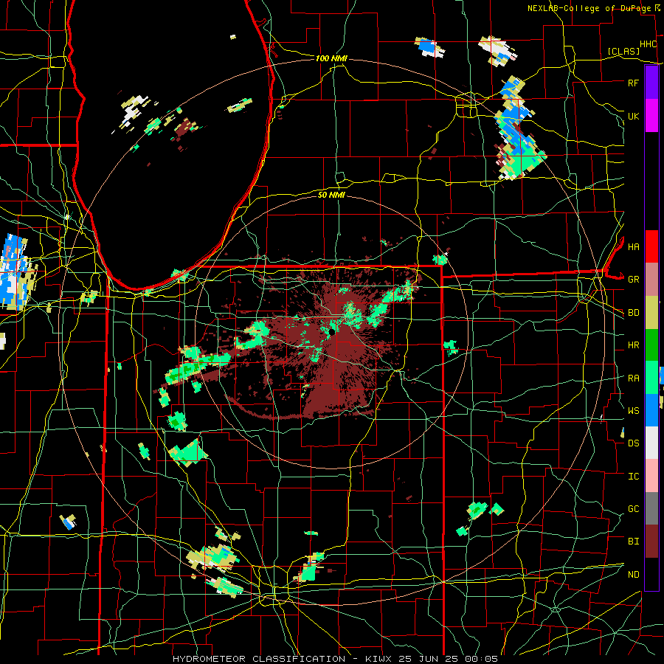This screenshot has width=664, height=664.
Task: Click the "HA" legend label
Action: click(x=633, y=247)
